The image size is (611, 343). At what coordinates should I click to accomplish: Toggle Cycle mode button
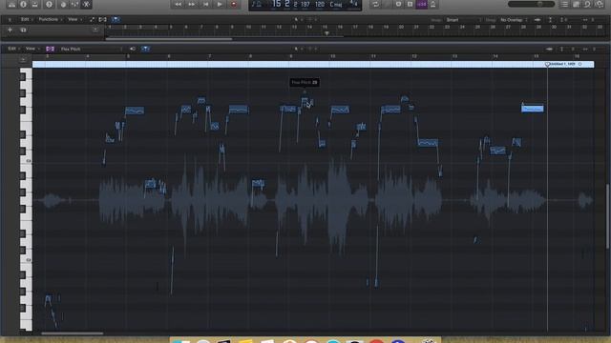tap(375, 4)
